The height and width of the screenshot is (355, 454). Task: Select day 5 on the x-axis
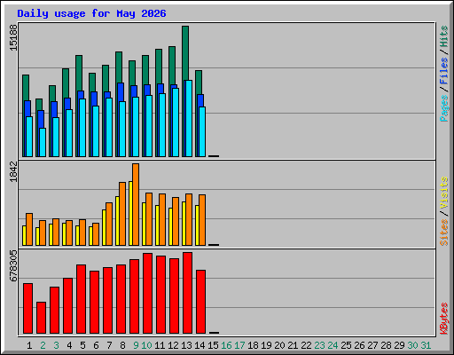click(82, 345)
